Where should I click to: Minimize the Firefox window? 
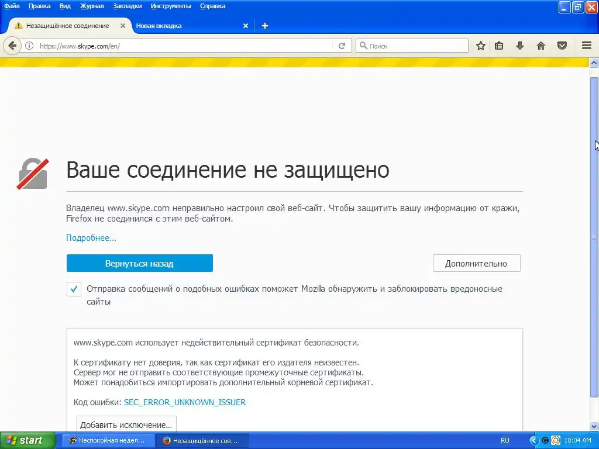[564, 7]
